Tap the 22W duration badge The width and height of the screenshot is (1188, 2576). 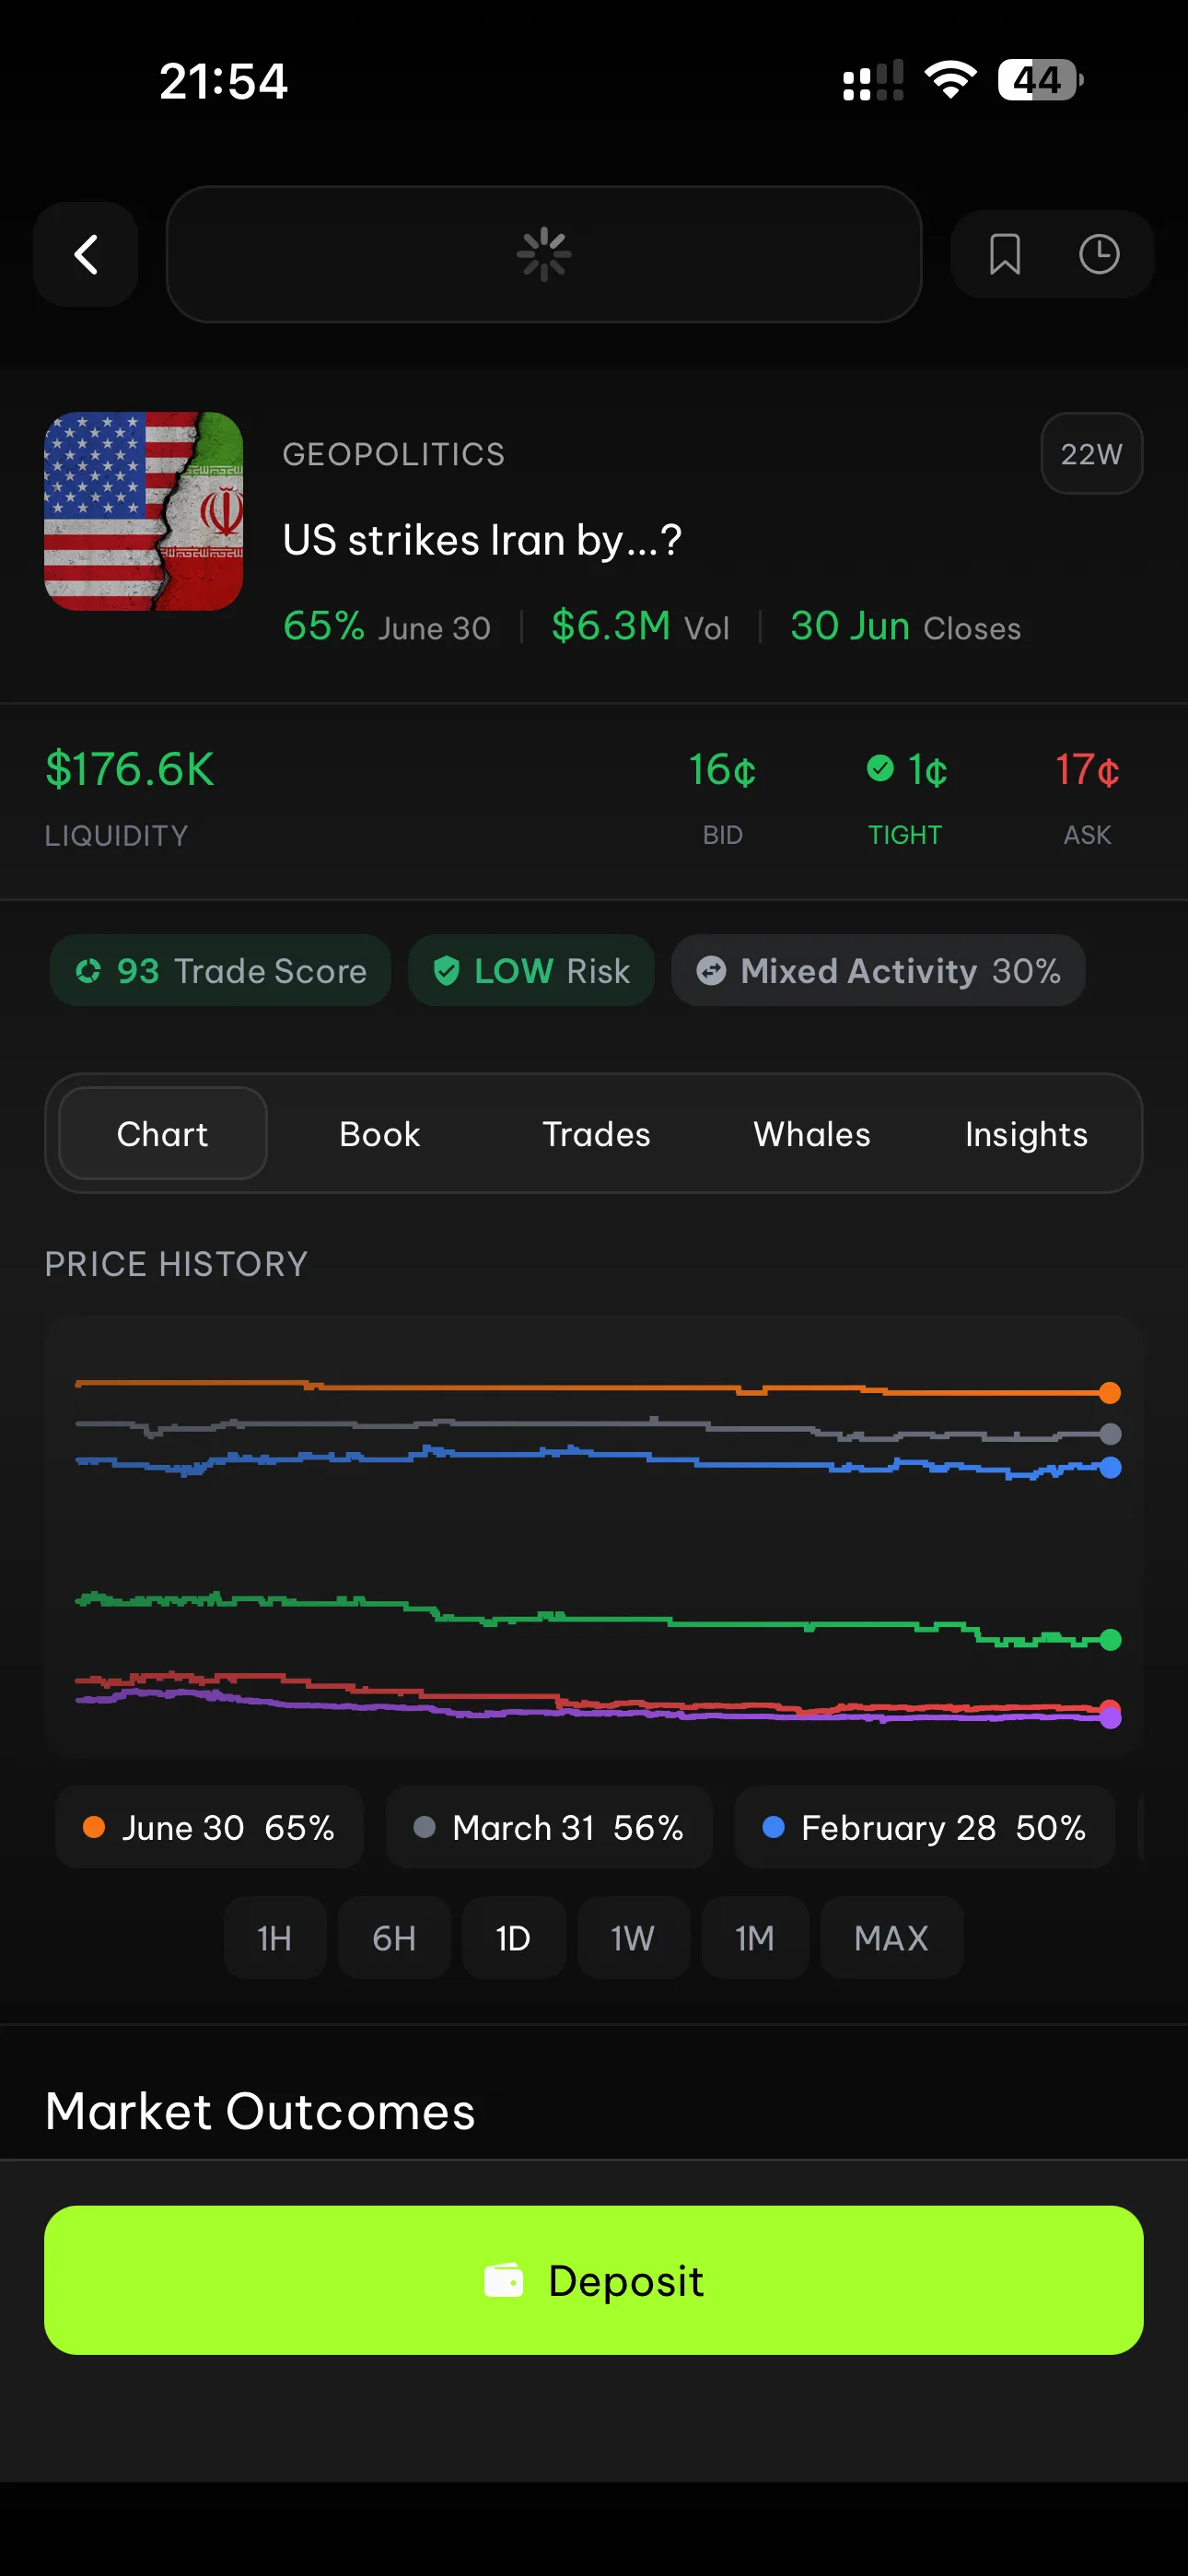(1091, 454)
